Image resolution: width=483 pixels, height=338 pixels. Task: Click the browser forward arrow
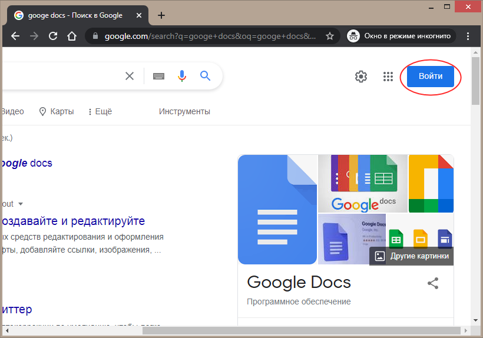(34, 36)
